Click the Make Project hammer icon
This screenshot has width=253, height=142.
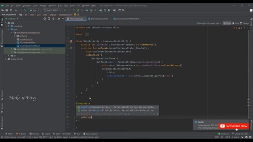25,10
